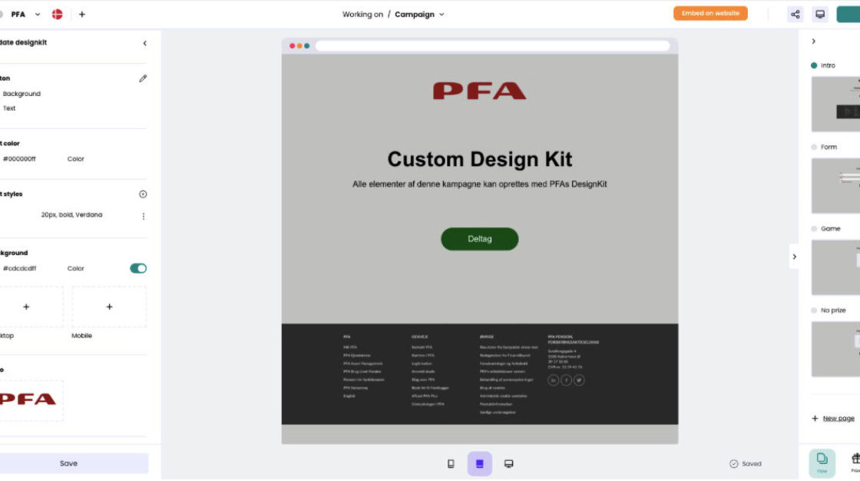This screenshot has width=860, height=481.
Task: Add a desktop background image
Action: (x=26, y=307)
